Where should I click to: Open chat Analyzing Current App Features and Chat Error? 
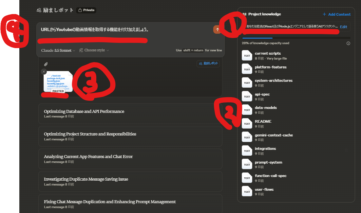tap(130, 159)
